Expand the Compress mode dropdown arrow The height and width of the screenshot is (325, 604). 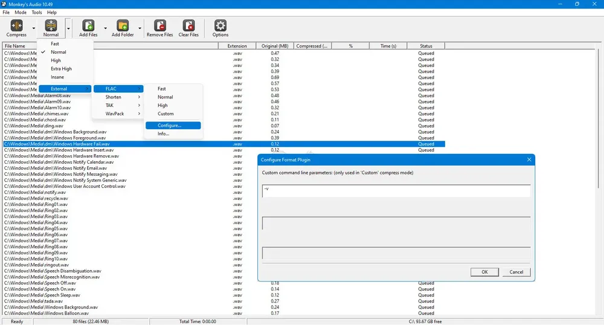33,28
